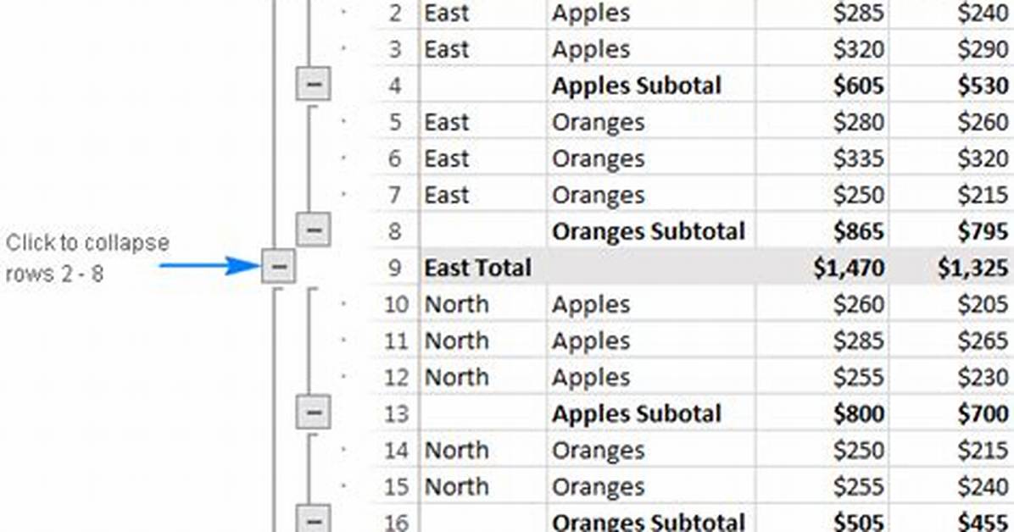Click 'North' cell in row 10

tap(482, 304)
